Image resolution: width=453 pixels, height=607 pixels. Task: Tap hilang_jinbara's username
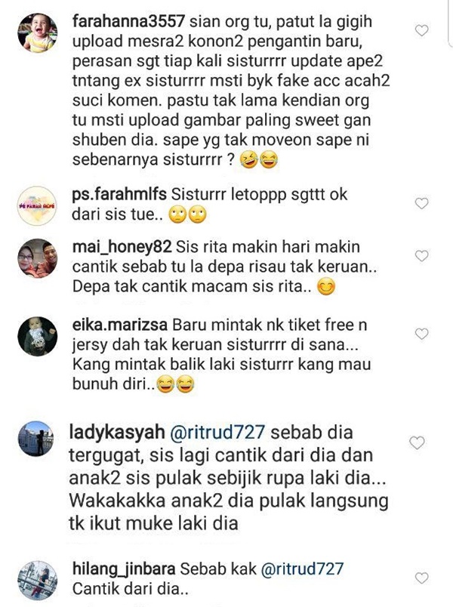[124, 569]
